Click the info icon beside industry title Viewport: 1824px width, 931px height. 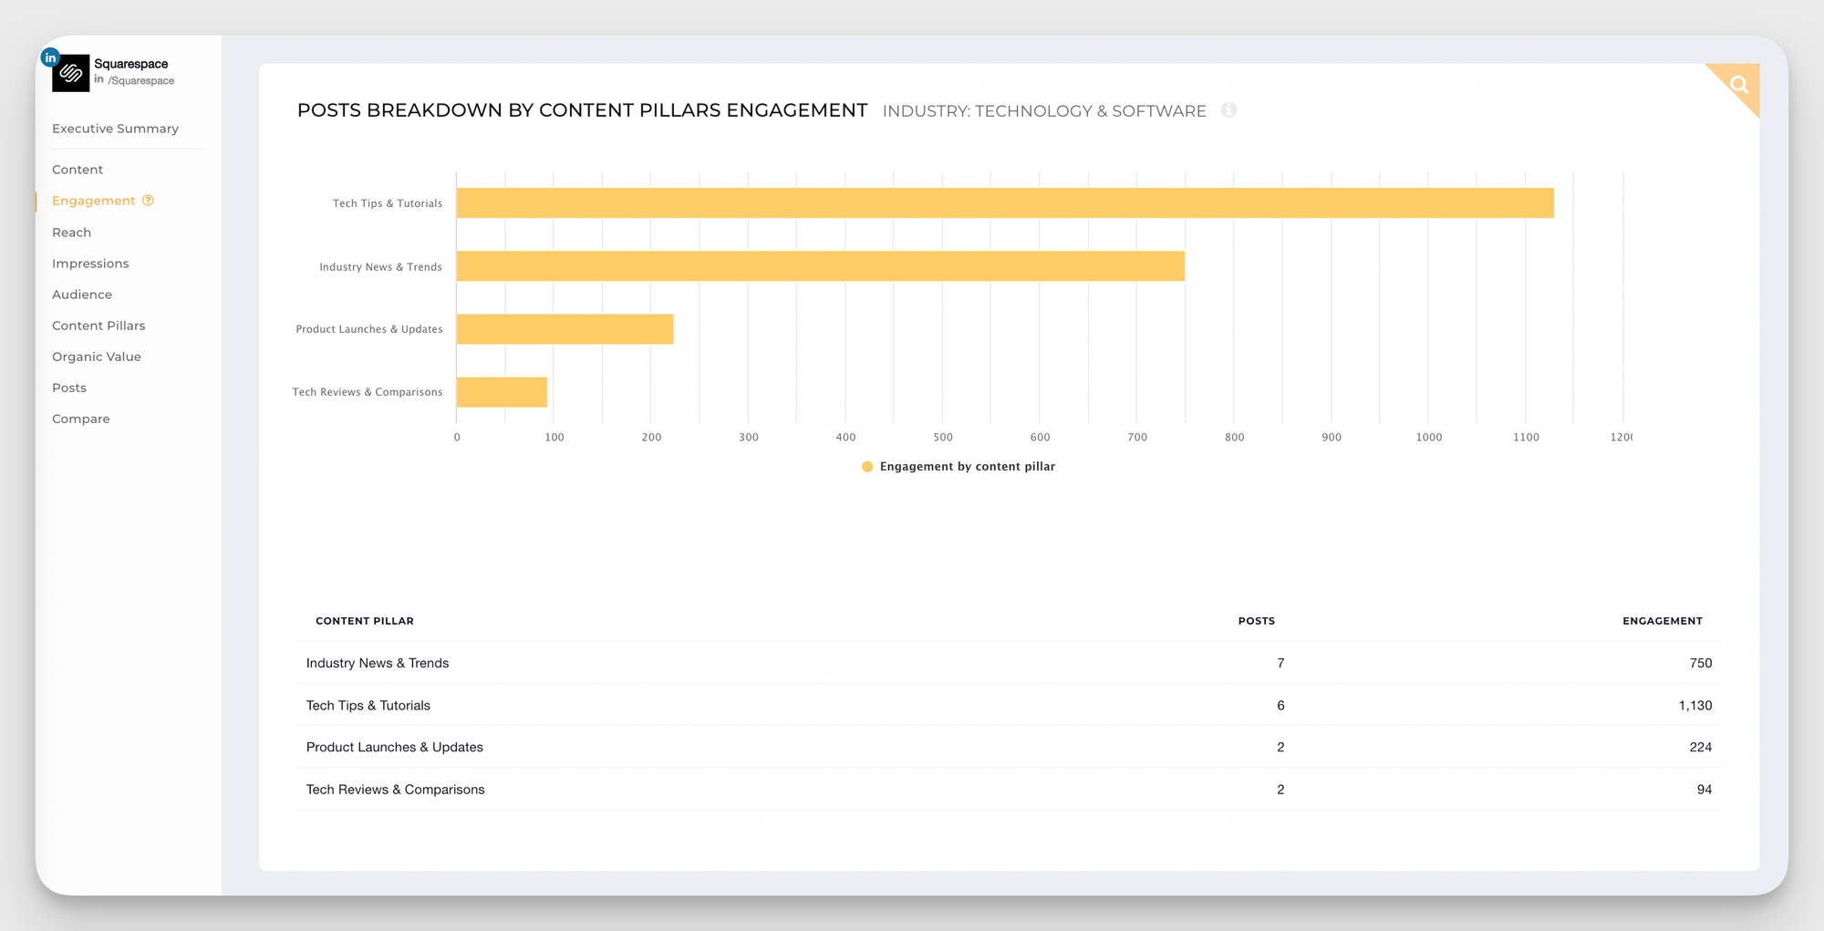click(x=1228, y=110)
